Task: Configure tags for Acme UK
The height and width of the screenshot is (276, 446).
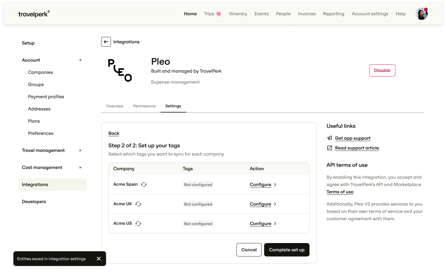Action: [260, 204]
